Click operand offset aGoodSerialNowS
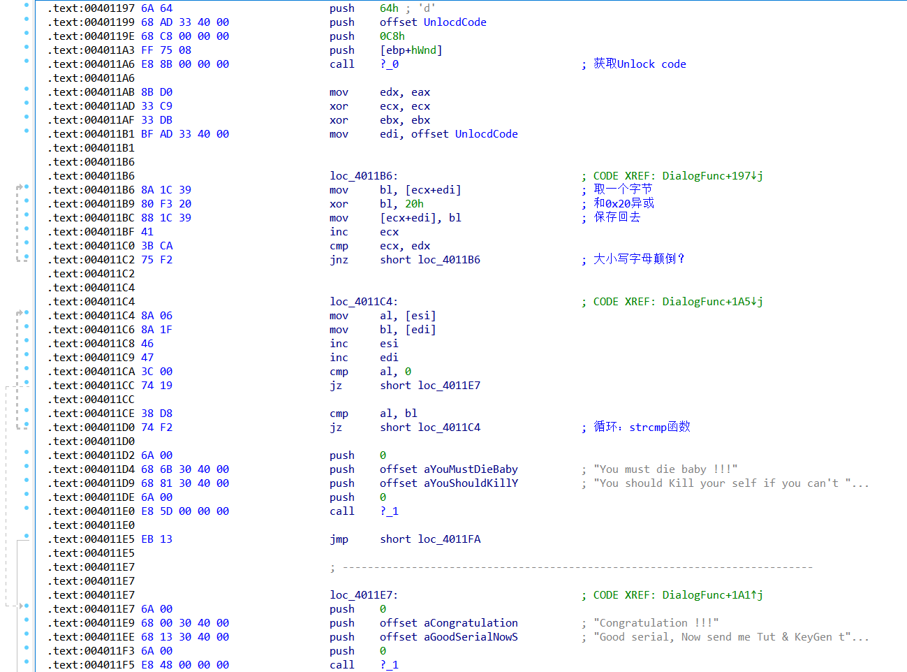Screen dimensions: 907x672 tap(449, 637)
